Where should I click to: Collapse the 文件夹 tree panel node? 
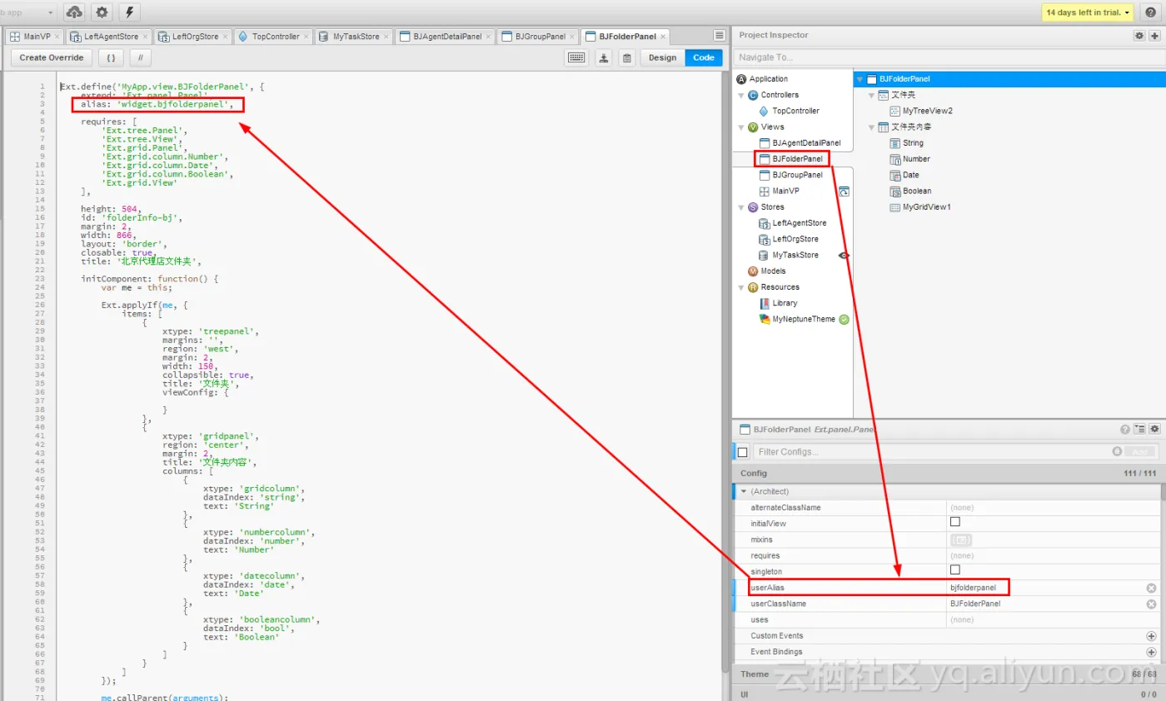(871, 96)
